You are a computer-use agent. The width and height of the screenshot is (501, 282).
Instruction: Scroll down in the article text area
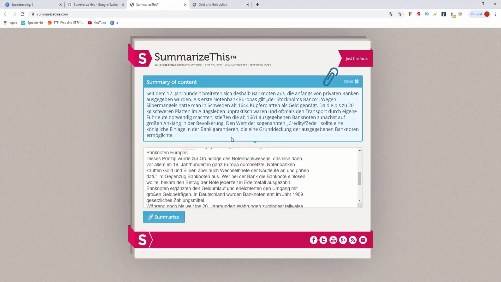pyautogui.click(x=360, y=200)
